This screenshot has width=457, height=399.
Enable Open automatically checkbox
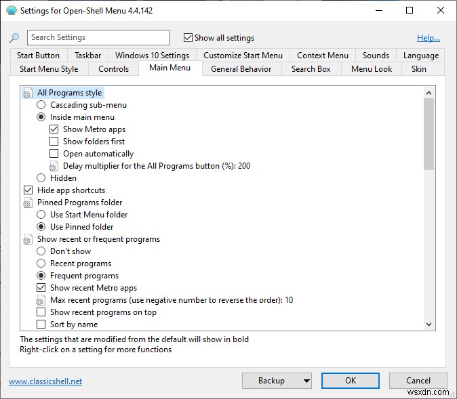pos(54,154)
